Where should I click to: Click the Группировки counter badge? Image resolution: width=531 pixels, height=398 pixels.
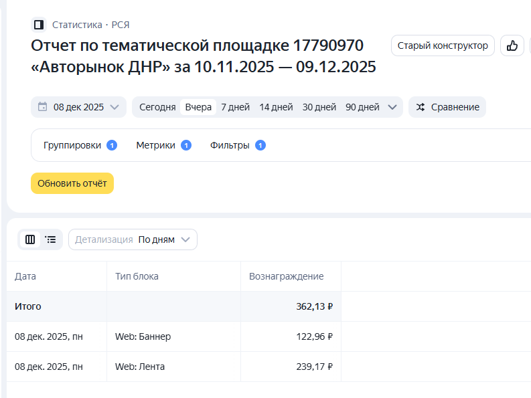tap(112, 145)
